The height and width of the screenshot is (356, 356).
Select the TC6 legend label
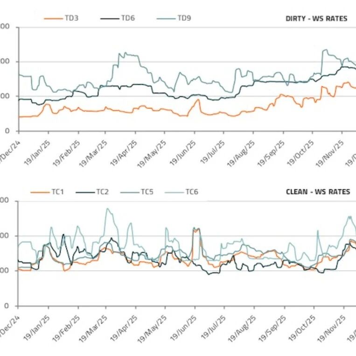(192, 192)
